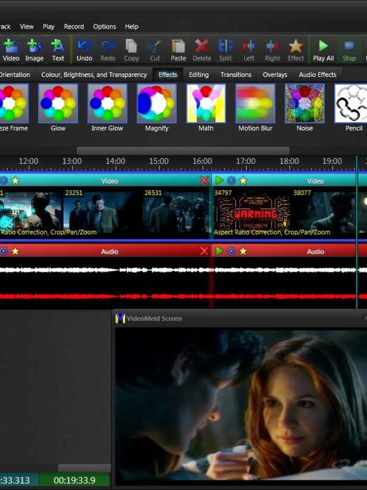This screenshot has width=367, height=490.
Task: Switch to the Transitions tab
Action: point(236,75)
